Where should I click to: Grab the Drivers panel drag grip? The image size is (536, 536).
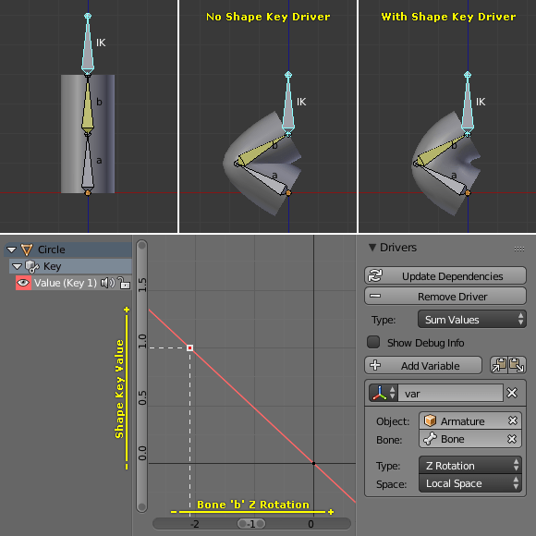click(519, 249)
